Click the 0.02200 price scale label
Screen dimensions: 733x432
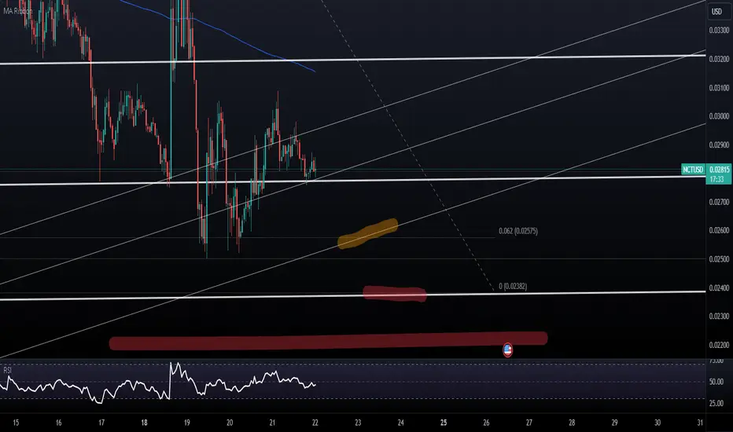click(x=719, y=345)
